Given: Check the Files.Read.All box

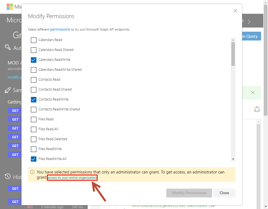Looking at the screenshot, I should click(x=34, y=129).
